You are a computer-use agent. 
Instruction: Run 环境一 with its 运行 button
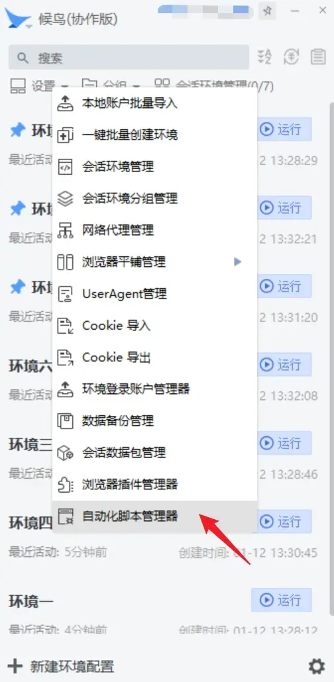(x=281, y=601)
